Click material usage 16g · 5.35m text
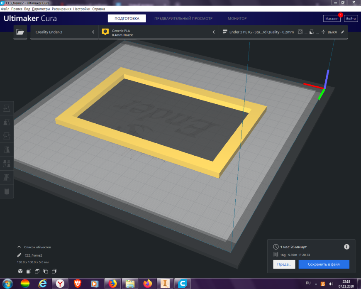Image resolution: width=361 pixels, height=289 pixels. pos(288,255)
